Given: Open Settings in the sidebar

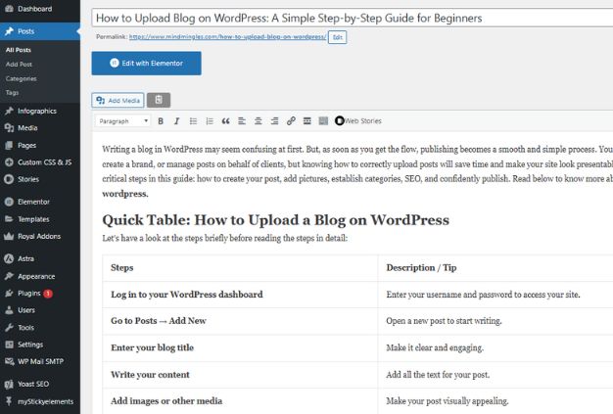Looking at the screenshot, I should coord(40,345).
